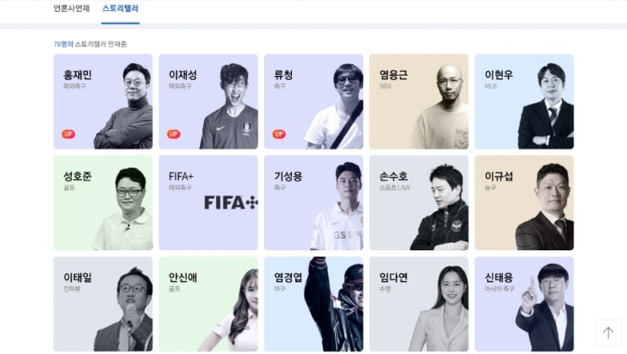Open 이규섭 basketball storyteller card
Screen dimensions: 627x354
tap(524, 203)
